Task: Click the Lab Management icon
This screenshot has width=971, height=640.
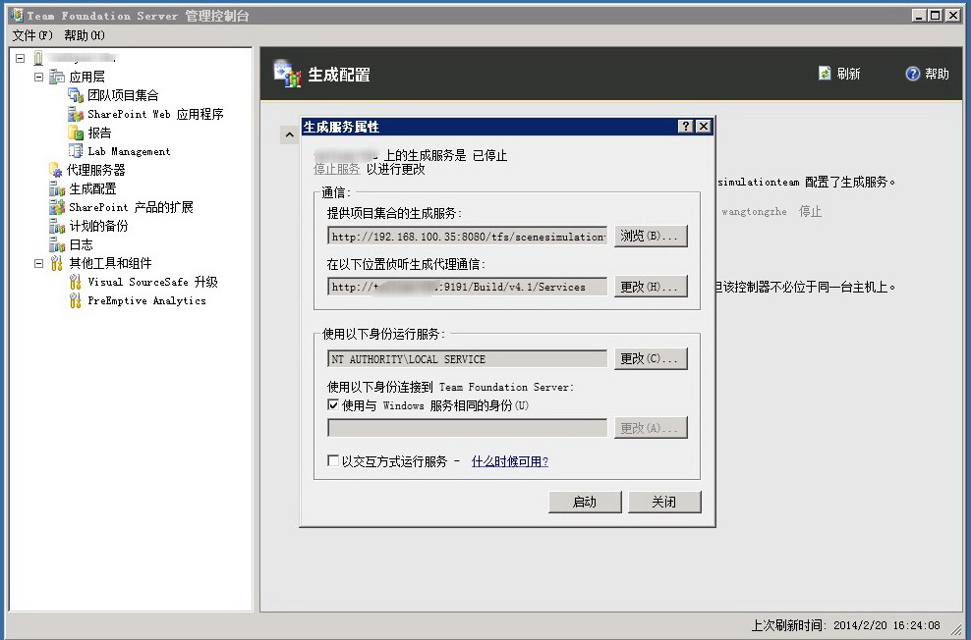Action: tap(76, 151)
